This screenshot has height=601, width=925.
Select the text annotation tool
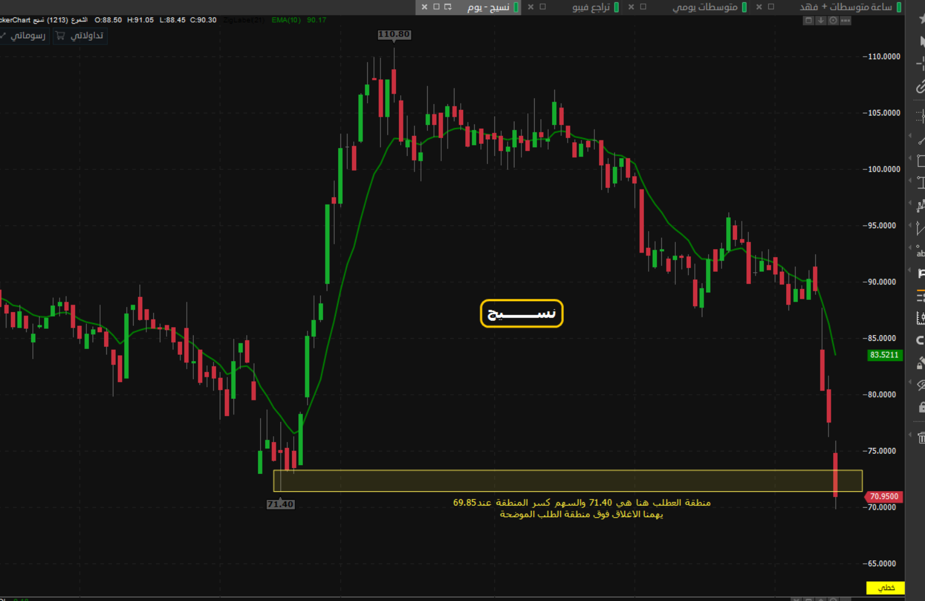[920, 252]
